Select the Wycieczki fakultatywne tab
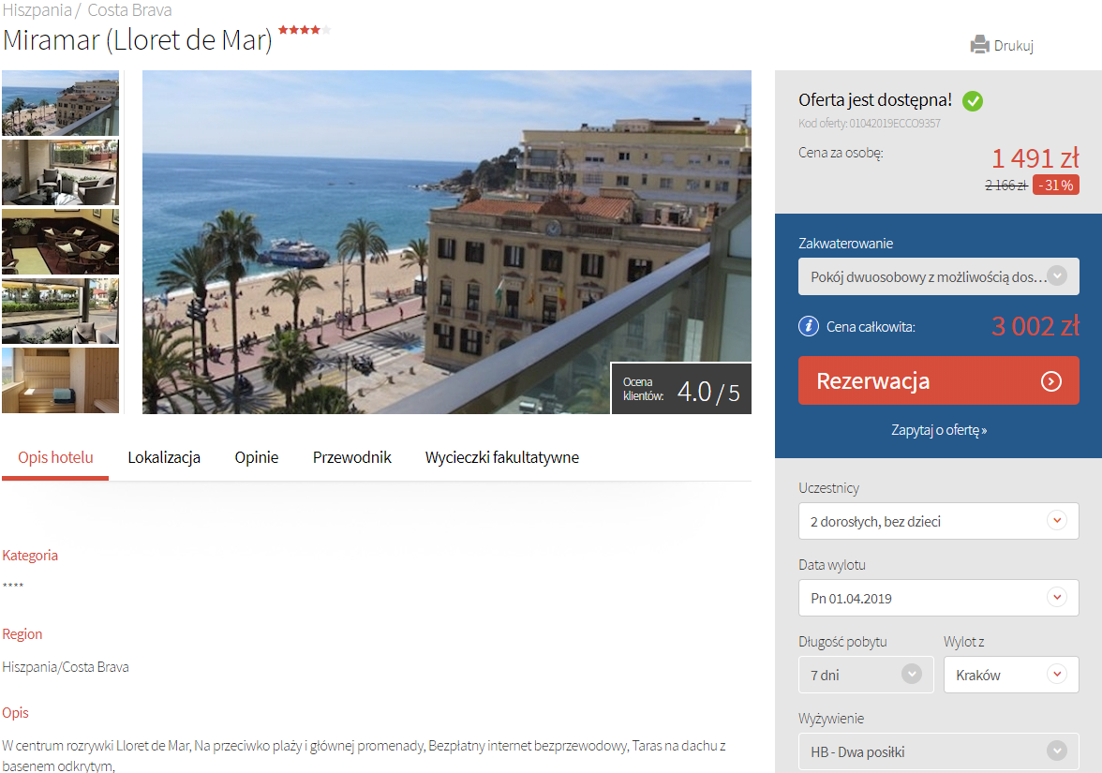1102x773 pixels. [x=501, y=458]
